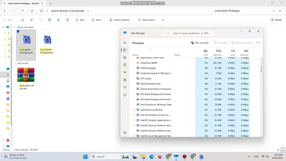Open Performance page in Task Manager sidebar
Screen dimensions: 286x161
[125, 58]
